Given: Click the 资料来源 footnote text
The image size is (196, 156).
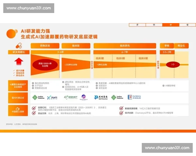Looking at the screenshot, I should 22,124.
